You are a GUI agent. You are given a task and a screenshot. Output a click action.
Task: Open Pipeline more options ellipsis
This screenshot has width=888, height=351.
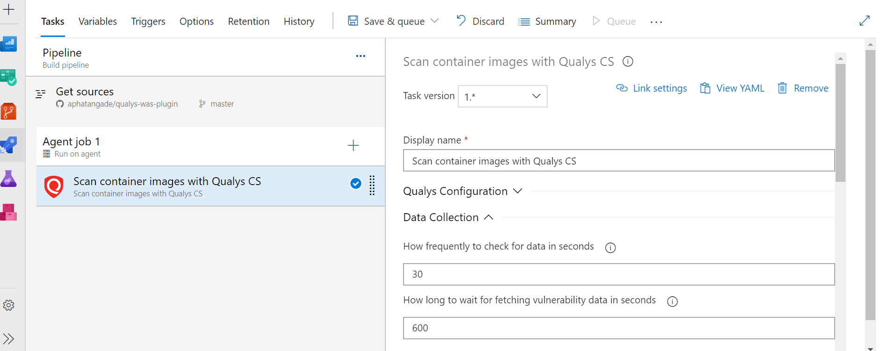pos(361,56)
